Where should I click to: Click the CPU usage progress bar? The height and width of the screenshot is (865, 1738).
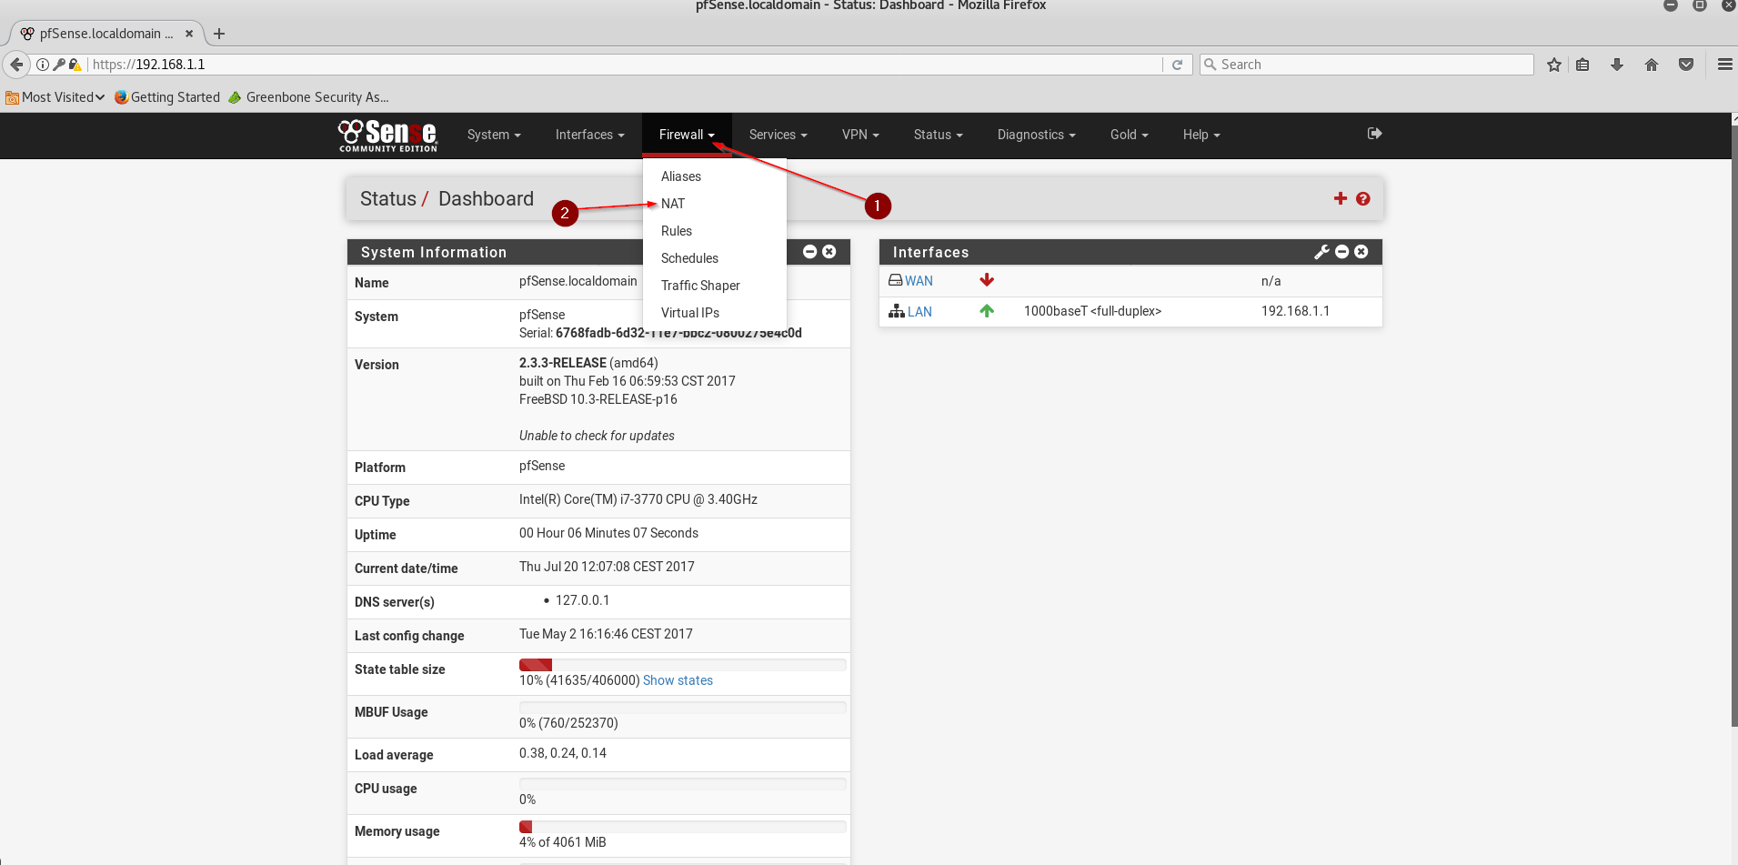coord(682,784)
